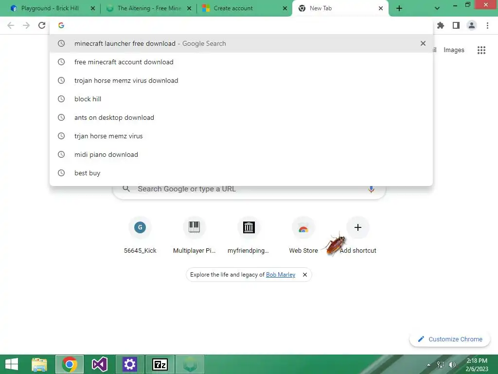Viewport: 498px width, 374px height.
Task: Open the Chrome profile avatar
Action: (472, 25)
